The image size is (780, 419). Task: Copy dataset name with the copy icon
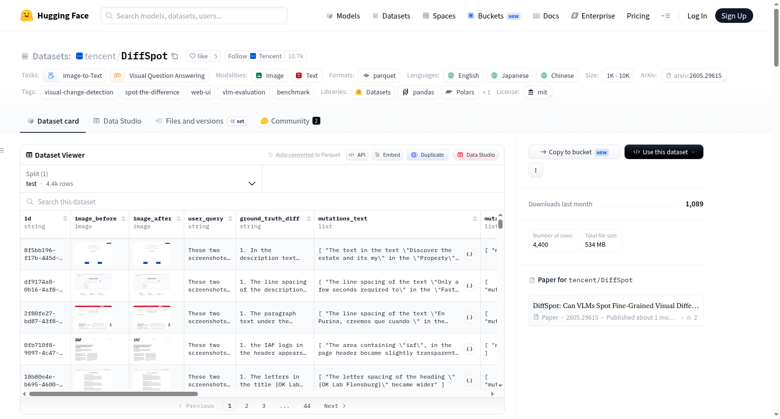(x=175, y=56)
